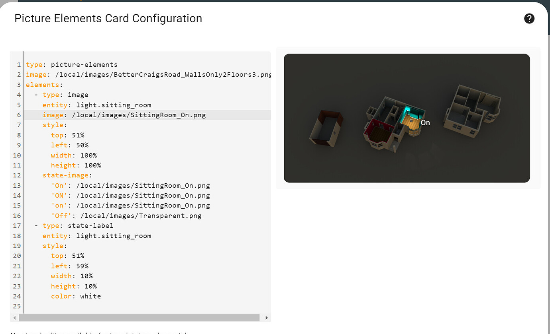Click "color: white" value on line 24
The image size is (550, 334).
pos(76,296)
